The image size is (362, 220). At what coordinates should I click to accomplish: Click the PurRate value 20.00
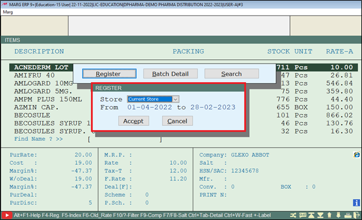(83, 155)
